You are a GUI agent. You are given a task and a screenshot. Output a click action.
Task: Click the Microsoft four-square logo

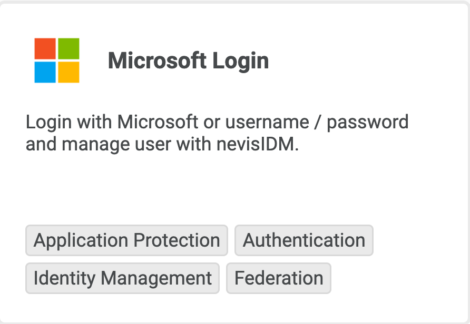(57, 60)
